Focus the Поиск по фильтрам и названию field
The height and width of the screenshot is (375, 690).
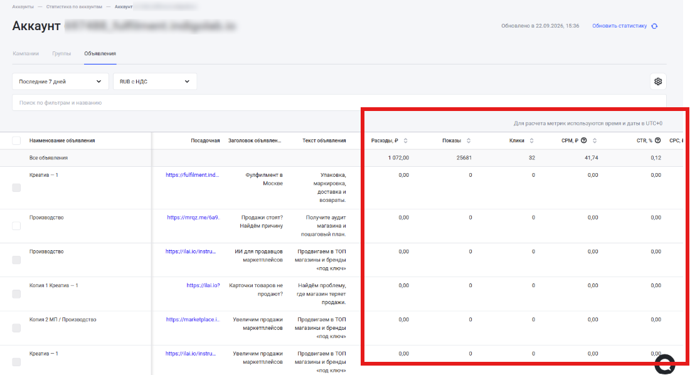(x=339, y=103)
